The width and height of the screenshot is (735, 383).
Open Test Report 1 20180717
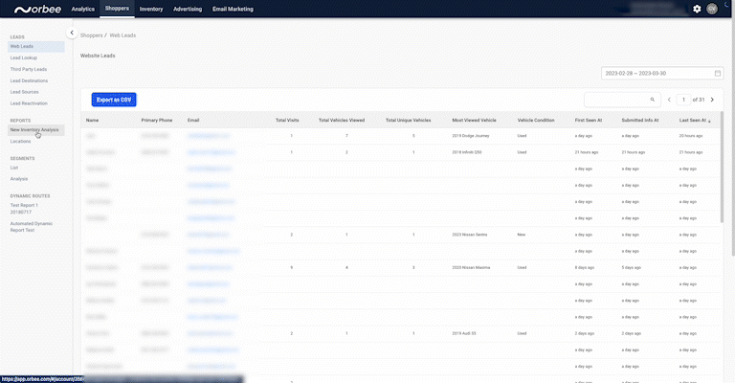click(x=24, y=209)
